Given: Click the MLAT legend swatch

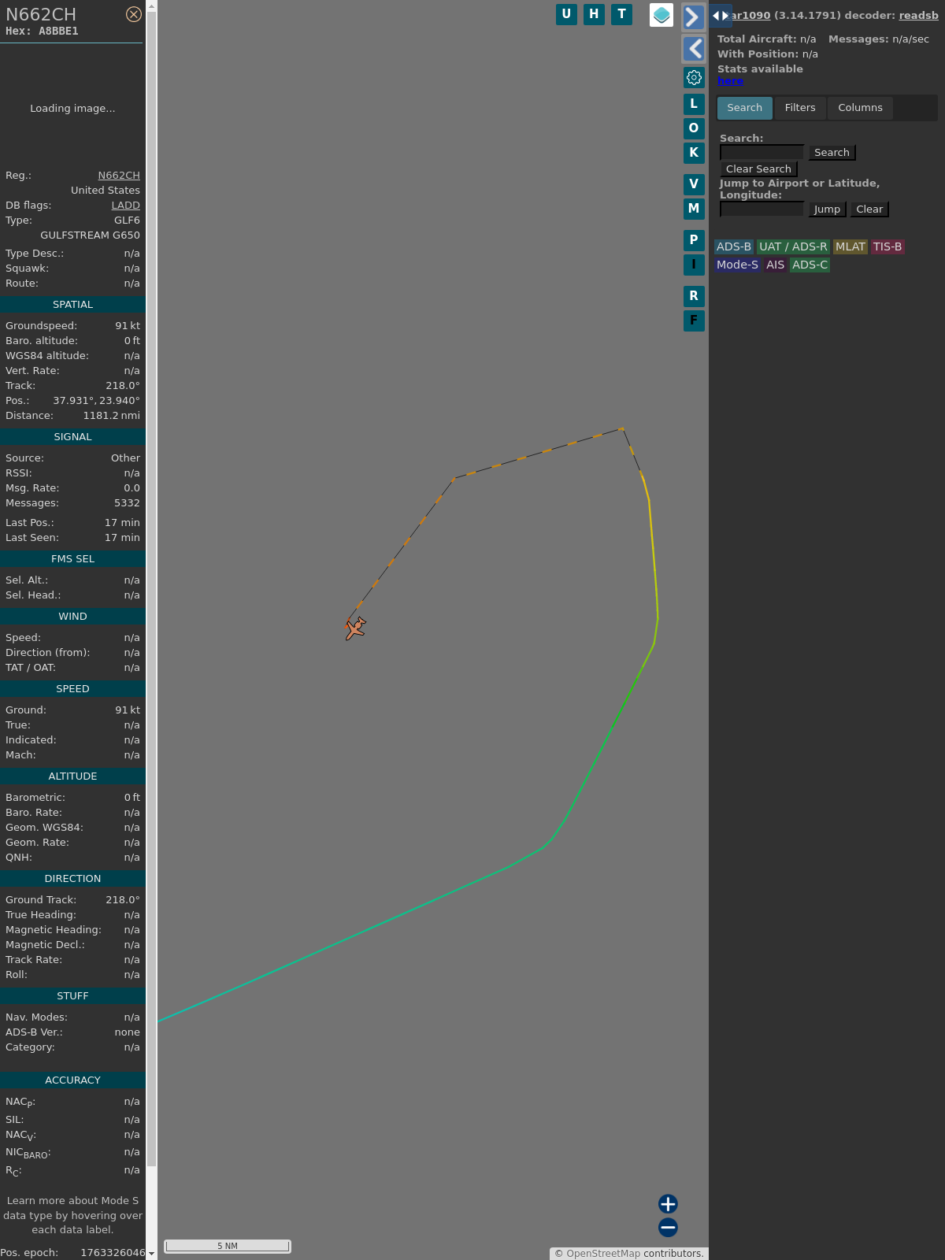Looking at the screenshot, I should click(850, 247).
